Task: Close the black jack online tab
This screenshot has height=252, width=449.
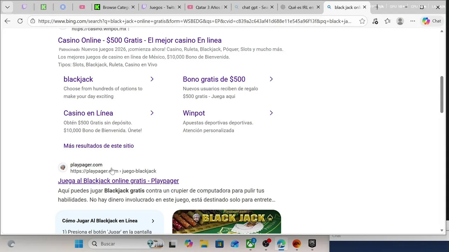Action: [364, 7]
